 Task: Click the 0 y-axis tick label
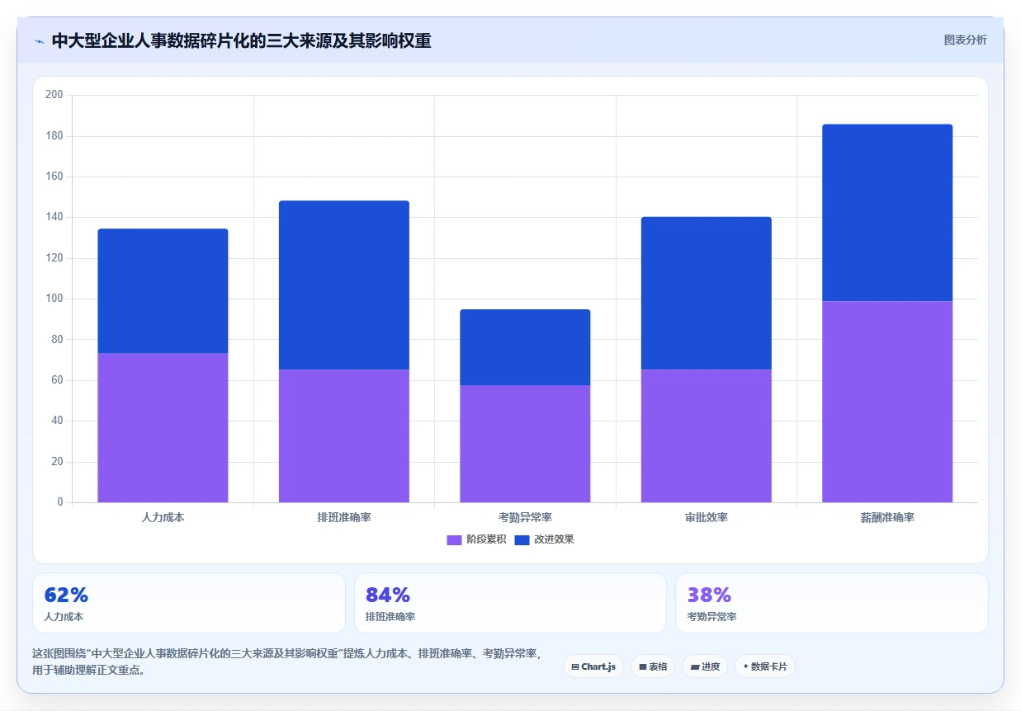pos(59,502)
